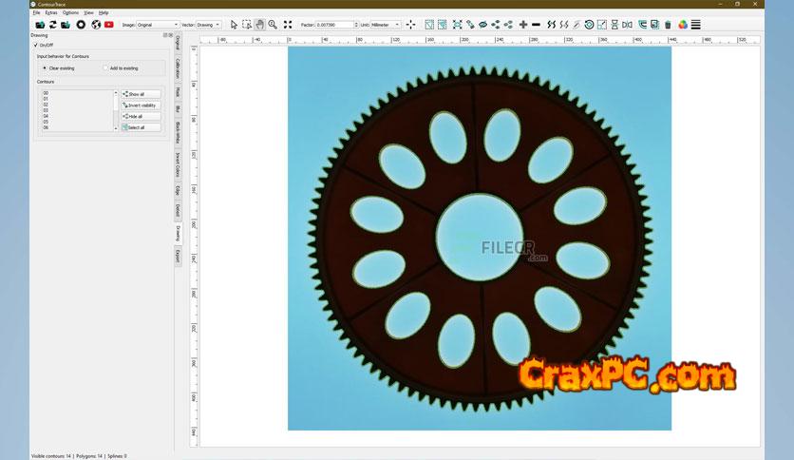Image resolution: width=794 pixels, height=460 pixels.
Task: Open the Vector dropdown set to Drawing
Action: pos(209,25)
